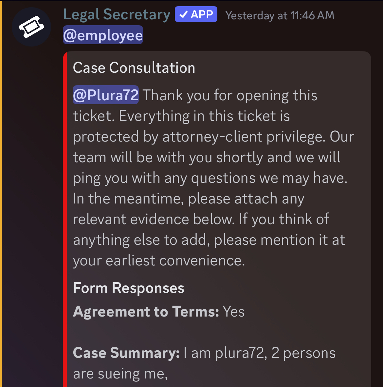Click the 'I am plura72, 2 persons' text
Viewport: 383px width, 387px height.
pyautogui.click(x=260, y=353)
